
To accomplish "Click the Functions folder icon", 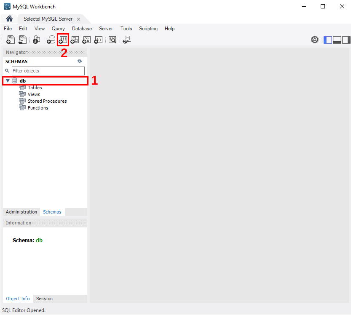I will click(22, 108).
